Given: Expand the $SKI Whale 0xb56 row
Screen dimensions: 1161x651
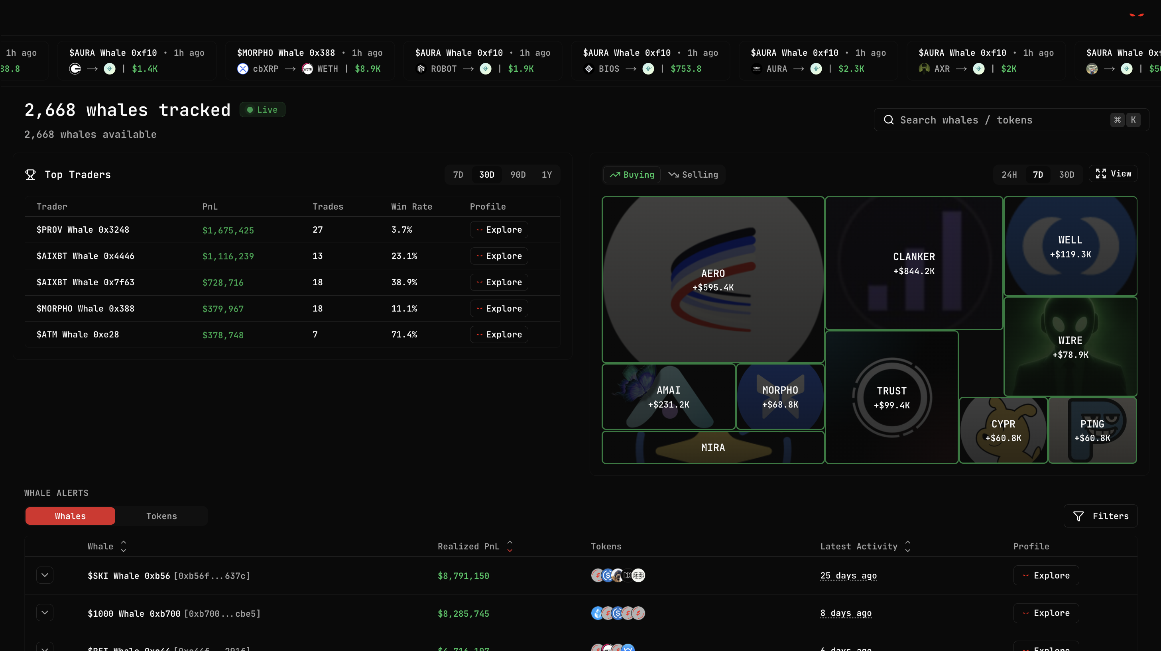Looking at the screenshot, I should pos(45,575).
